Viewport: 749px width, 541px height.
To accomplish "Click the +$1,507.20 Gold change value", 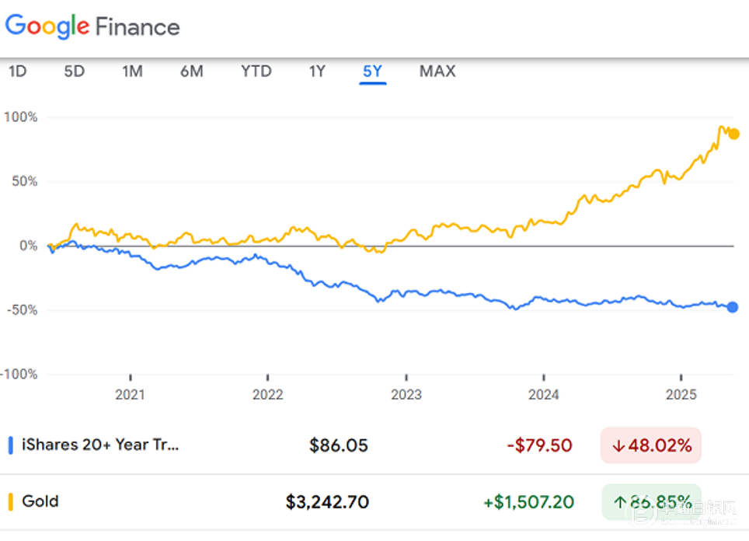I will point(528,502).
